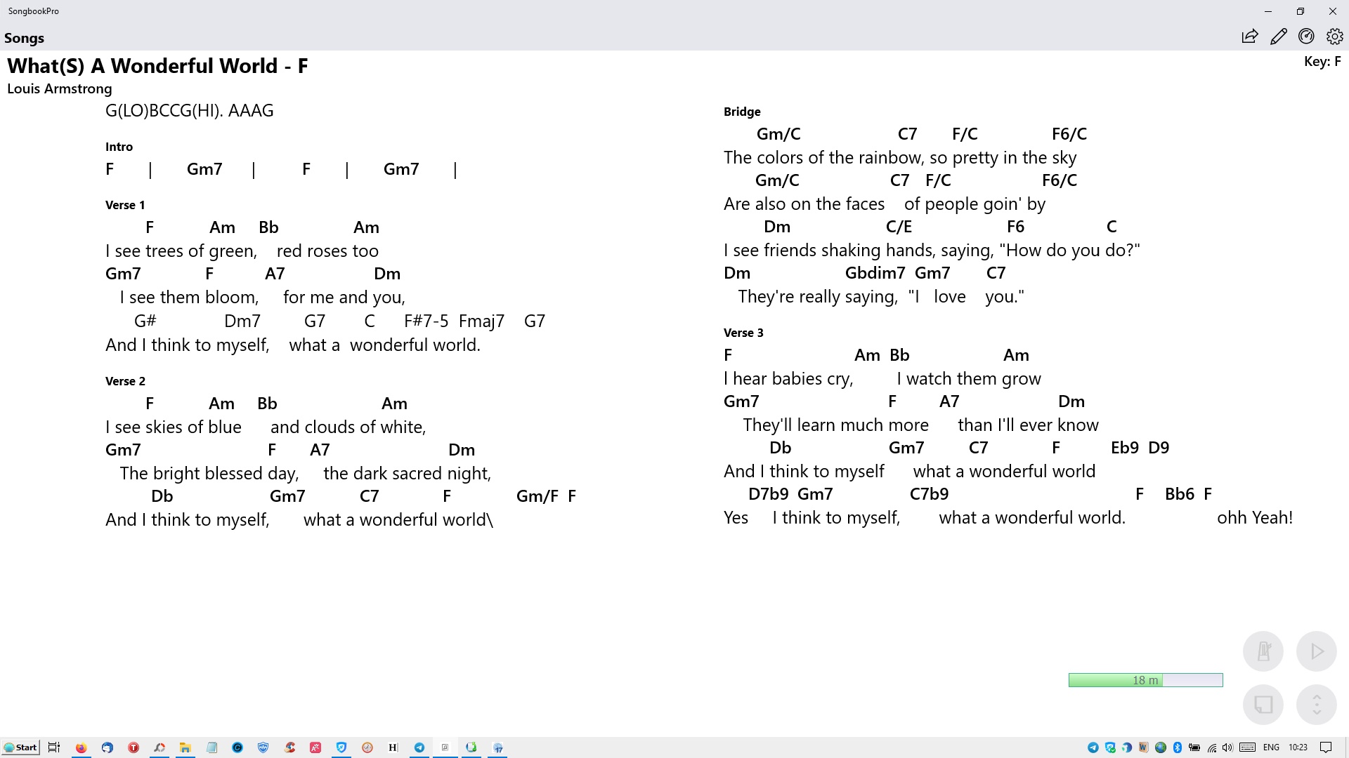Image resolution: width=1349 pixels, height=758 pixels.
Task: Open Notepad icon on taskbar
Action: click(x=211, y=747)
